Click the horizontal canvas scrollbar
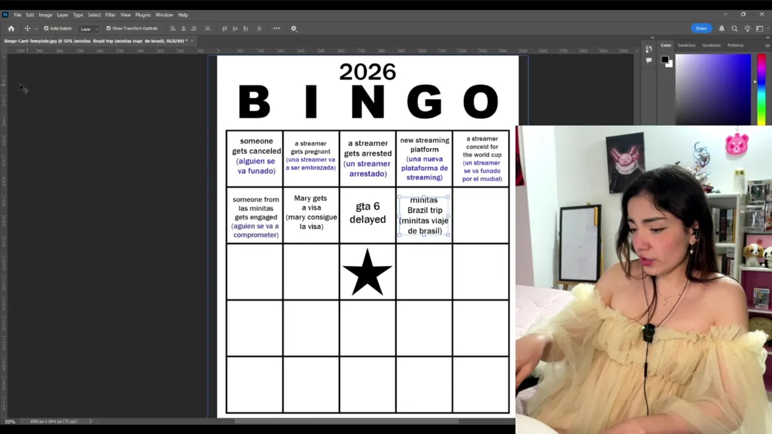Image resolution: width=772 pixels, height=434 pixels. (347, 421)
